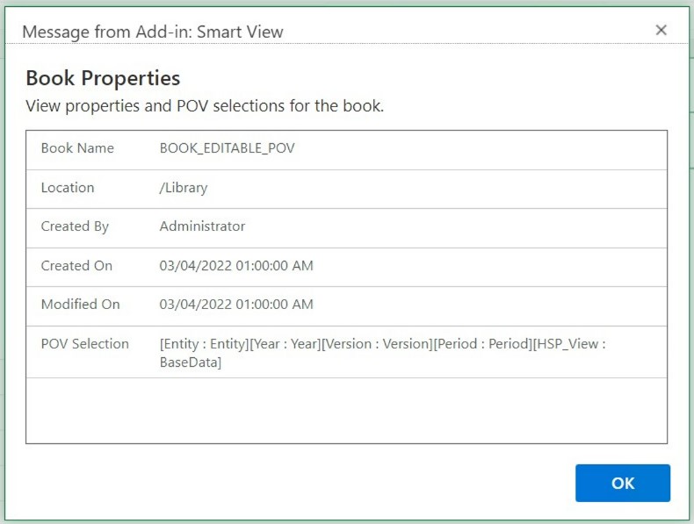Image resolution: width=694 pixels, height=524 pixels.
Task: Click the Created On label
Action: pos(76,266)
